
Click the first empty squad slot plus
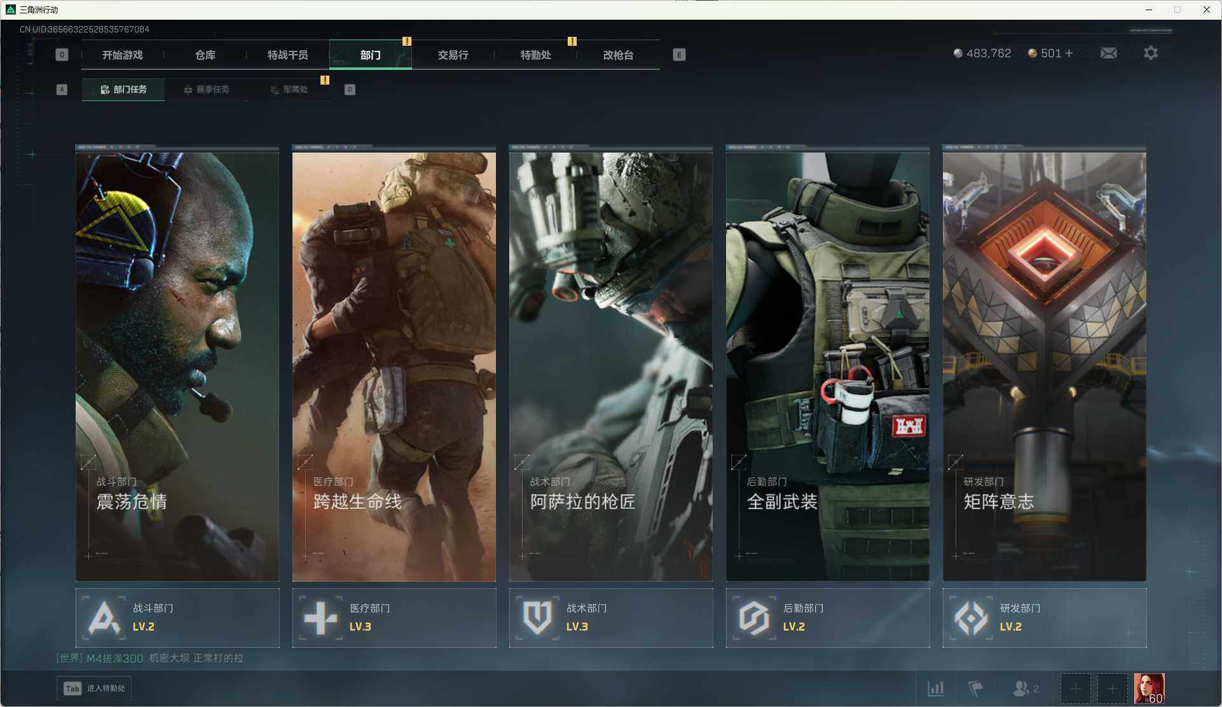[x=1075, y=689]
